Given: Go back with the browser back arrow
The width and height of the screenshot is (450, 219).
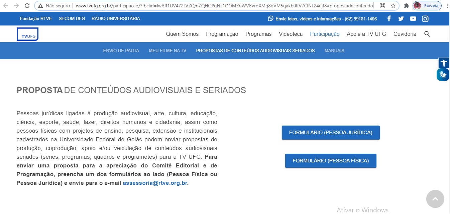Looking at the screenshot, I should tap(6, 6).
